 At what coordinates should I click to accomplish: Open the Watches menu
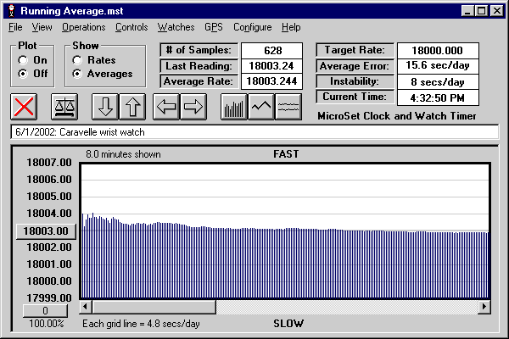coord(176,27)
